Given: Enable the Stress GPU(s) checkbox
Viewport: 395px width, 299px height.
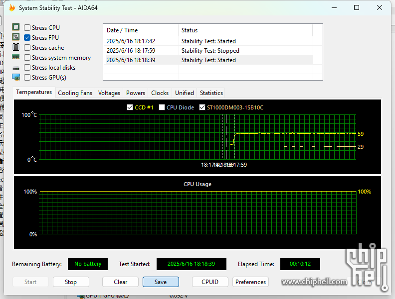Looking at the screenshot, I should coord(27,78).
